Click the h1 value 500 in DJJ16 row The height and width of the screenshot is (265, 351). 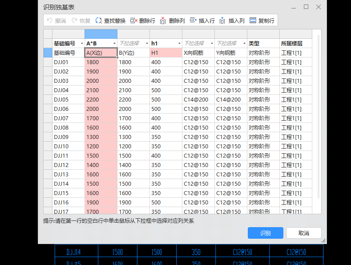(x=166, y=203)
